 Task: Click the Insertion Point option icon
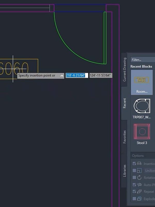[139, 163]
